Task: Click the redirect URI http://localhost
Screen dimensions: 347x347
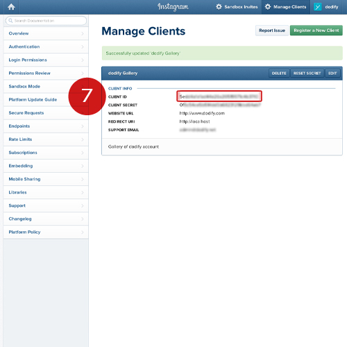Action: tap(194, 121)
